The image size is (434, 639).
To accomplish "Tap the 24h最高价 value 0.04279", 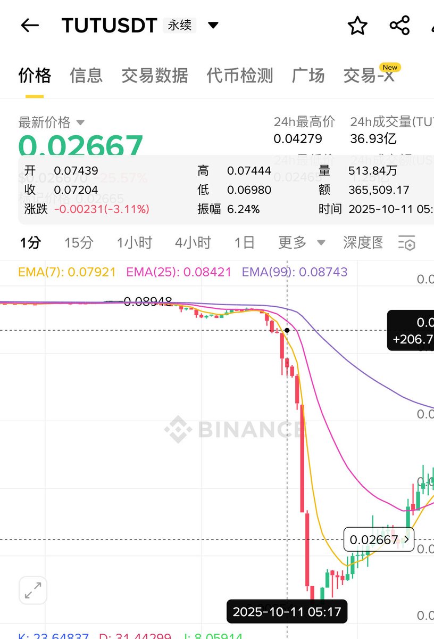I will (298, 139).
